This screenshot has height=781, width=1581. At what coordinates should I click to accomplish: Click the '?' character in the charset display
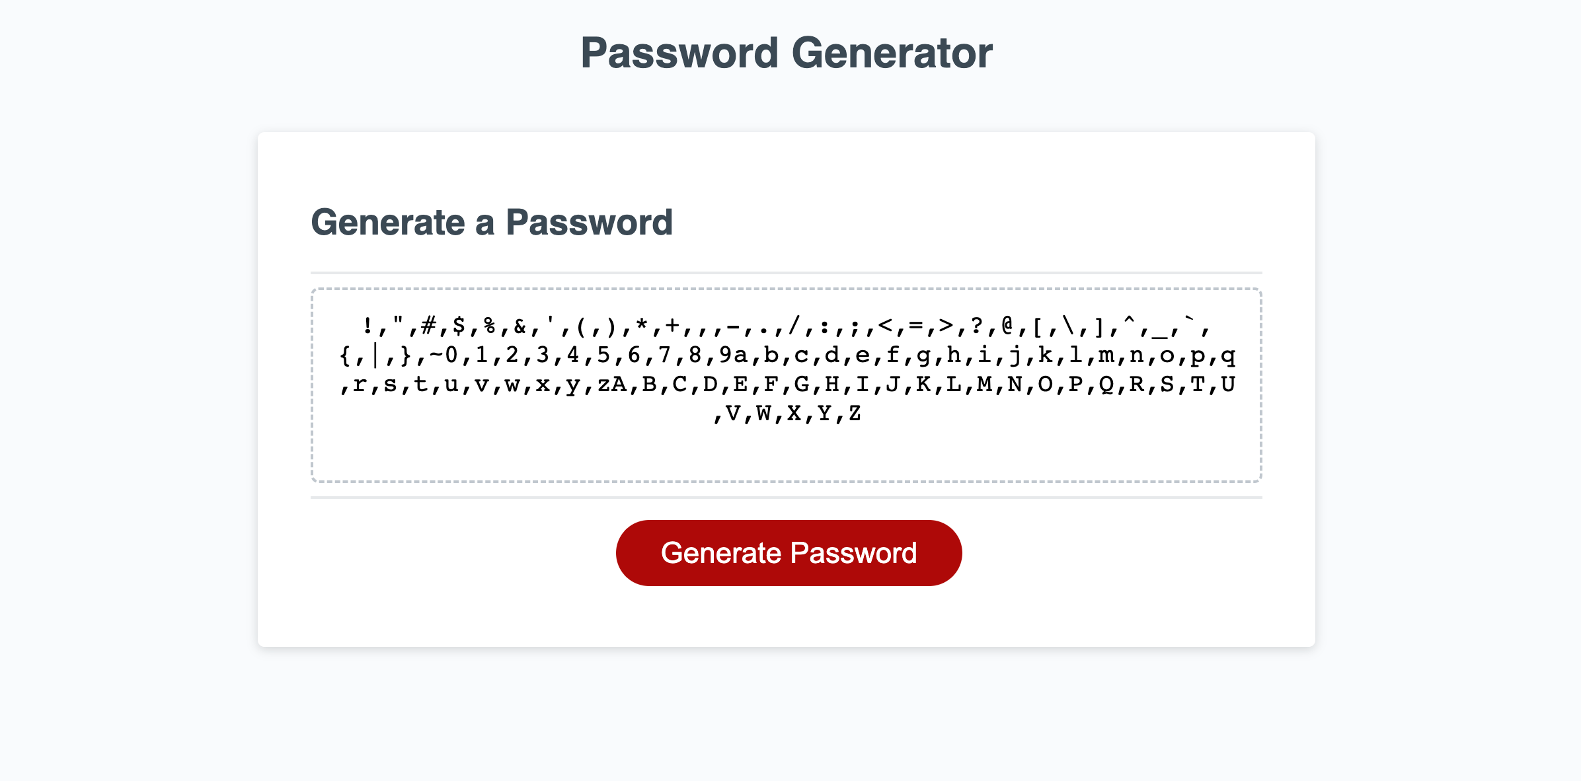(x=978, y=326)
